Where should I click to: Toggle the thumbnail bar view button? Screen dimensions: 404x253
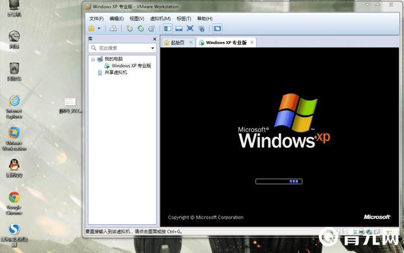(179, 28)
